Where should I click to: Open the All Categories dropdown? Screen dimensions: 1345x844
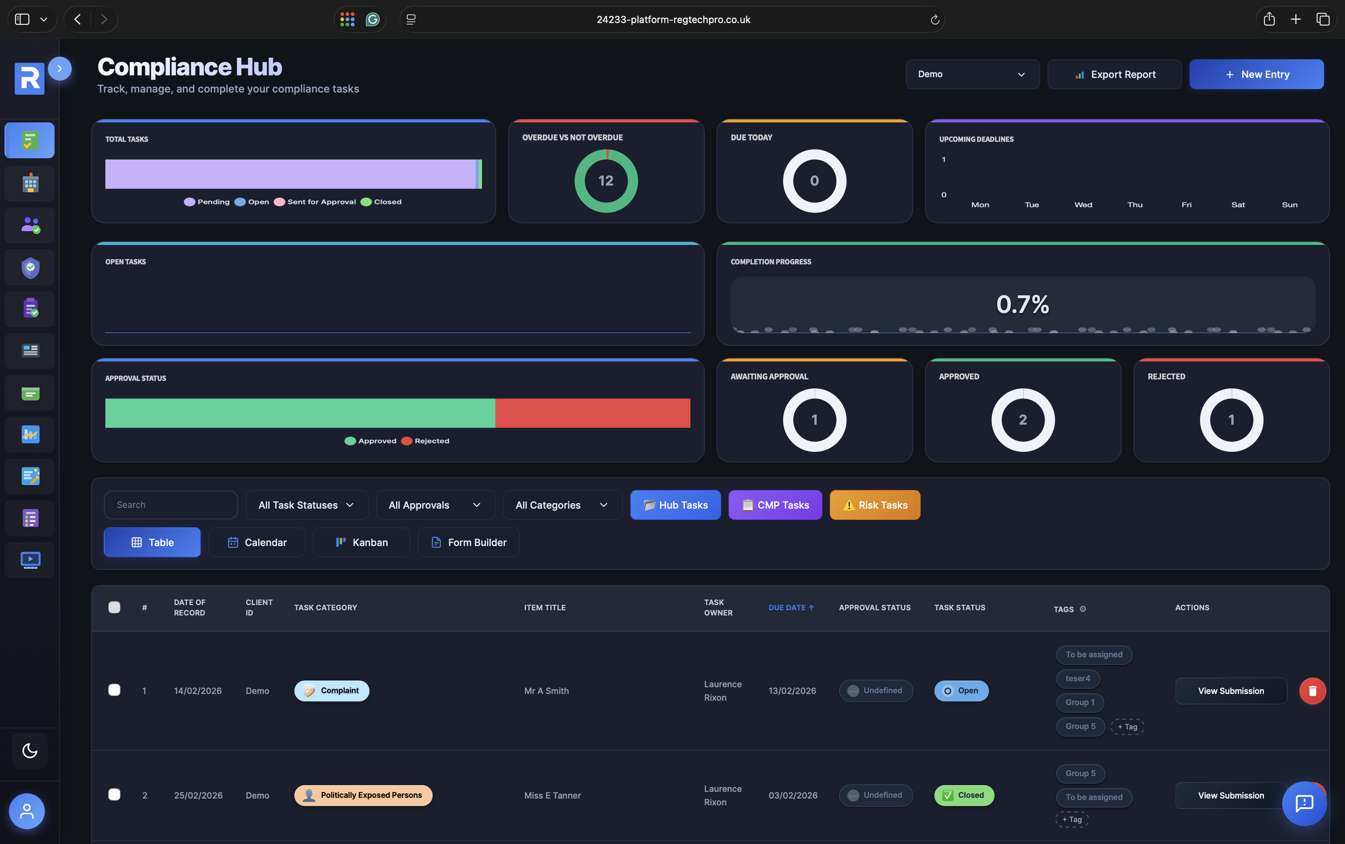[562, 505]
